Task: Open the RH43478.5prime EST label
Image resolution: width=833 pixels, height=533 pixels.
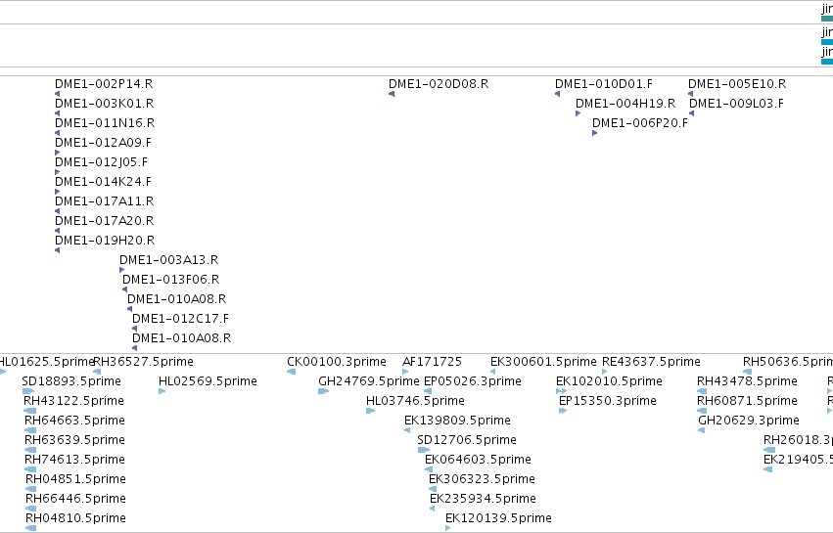Action: (748, 381)
